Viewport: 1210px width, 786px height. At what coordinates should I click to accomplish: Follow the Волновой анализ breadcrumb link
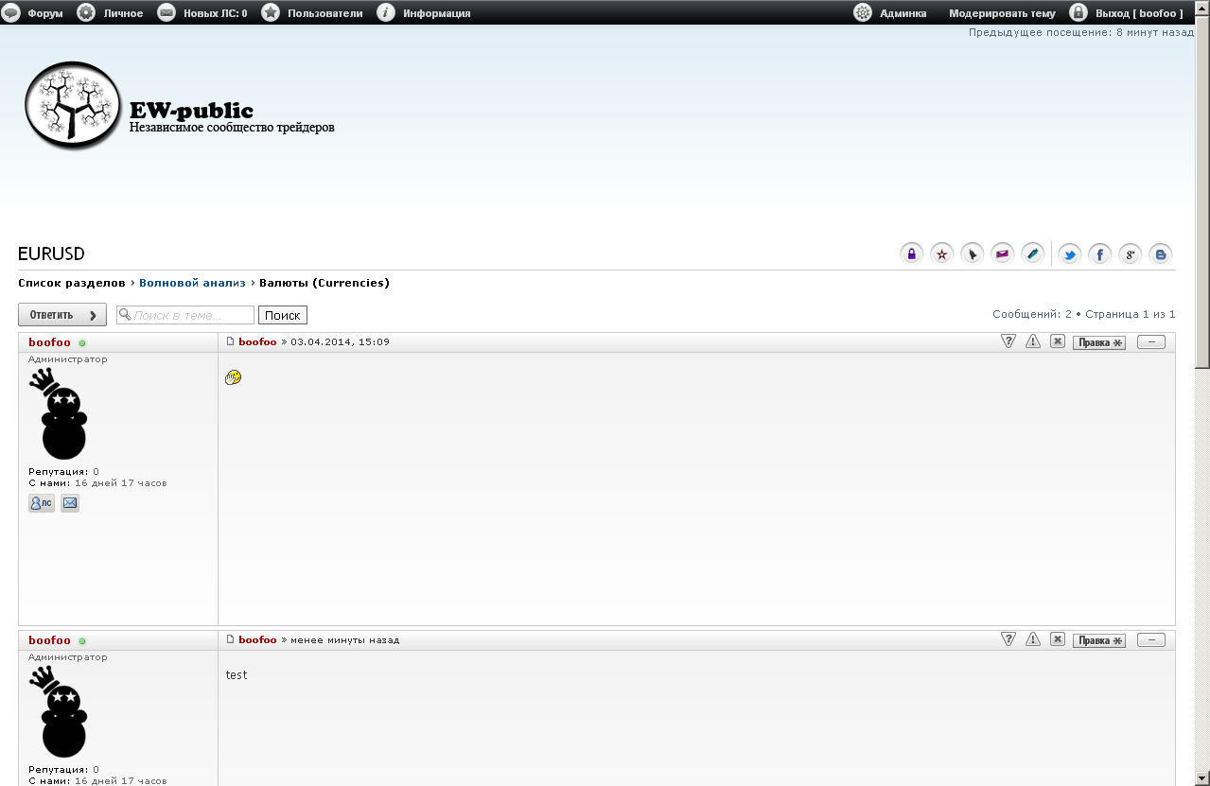point(192,283)
